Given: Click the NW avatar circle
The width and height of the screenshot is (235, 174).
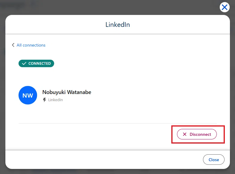Looking at the screenshot, I should (28, 95).
